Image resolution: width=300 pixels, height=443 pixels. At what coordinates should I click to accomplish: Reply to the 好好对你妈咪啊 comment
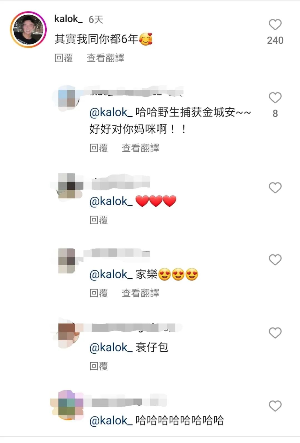click(x=99, y=148)
